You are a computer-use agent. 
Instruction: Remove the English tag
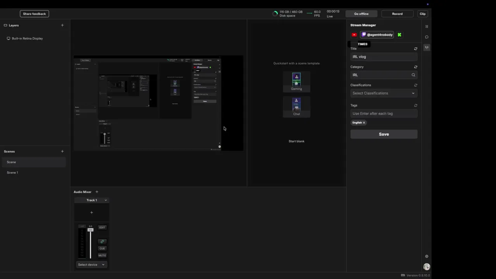pos(364,122)
